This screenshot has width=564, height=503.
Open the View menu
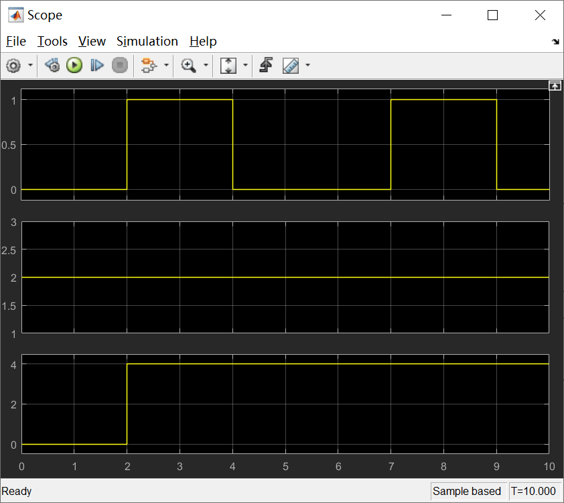92,42
